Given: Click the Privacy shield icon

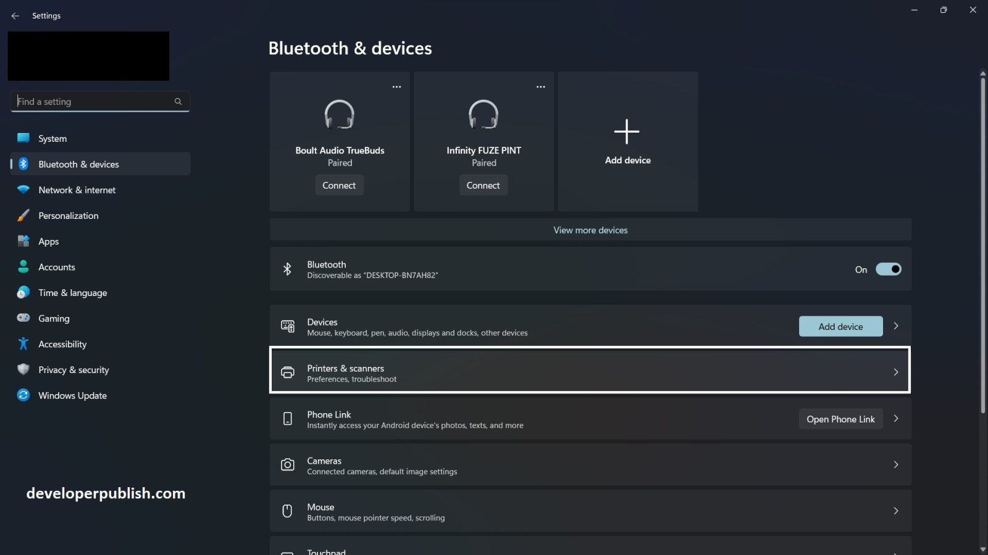Looking at the screenshot, I should click(x=23, y=369).
